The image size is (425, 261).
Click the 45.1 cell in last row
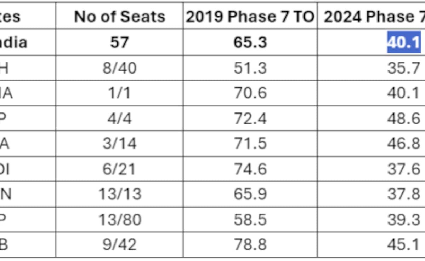coord(404,245)
